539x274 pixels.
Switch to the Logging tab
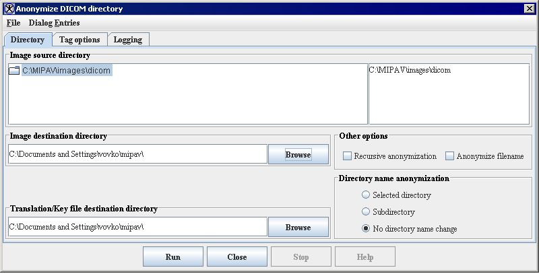(127, 40)
